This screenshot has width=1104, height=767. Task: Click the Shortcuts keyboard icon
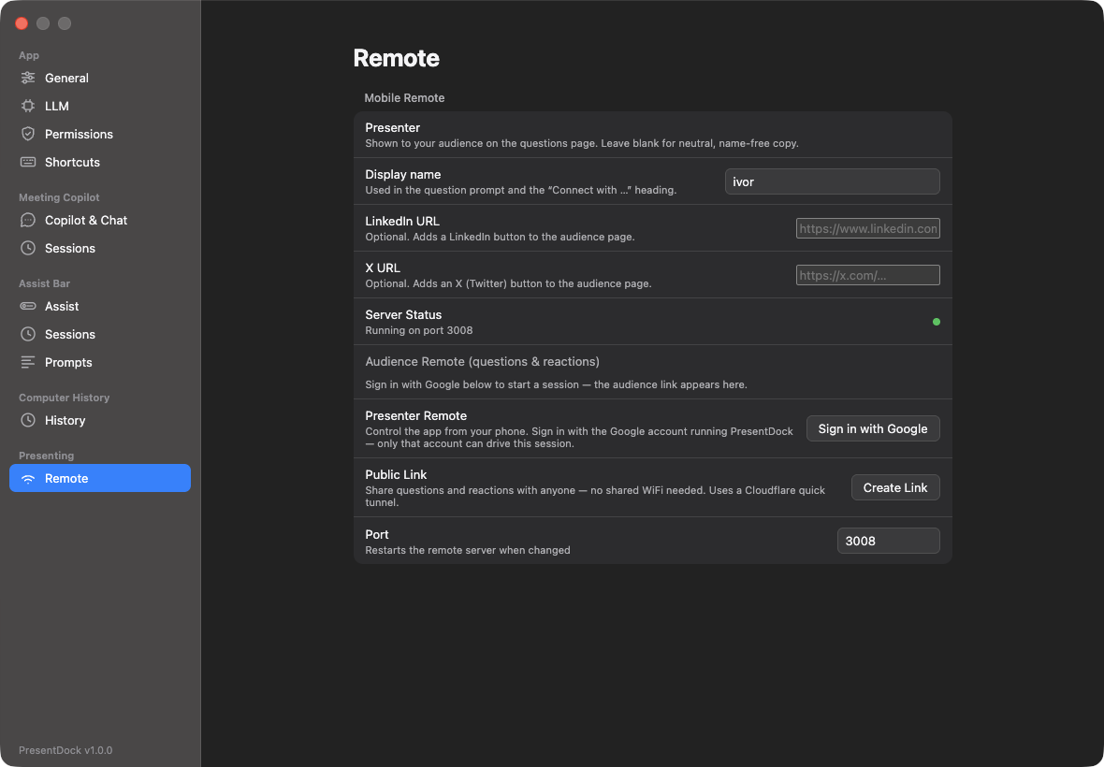tap(27, 162)
